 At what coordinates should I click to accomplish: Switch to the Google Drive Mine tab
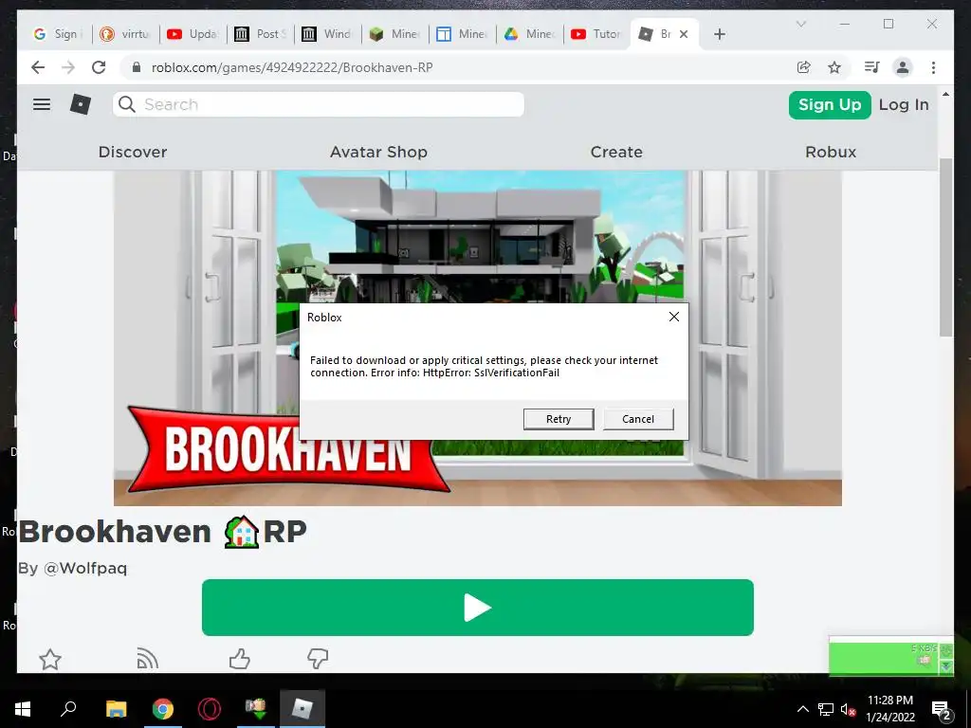tap(529, 34)
